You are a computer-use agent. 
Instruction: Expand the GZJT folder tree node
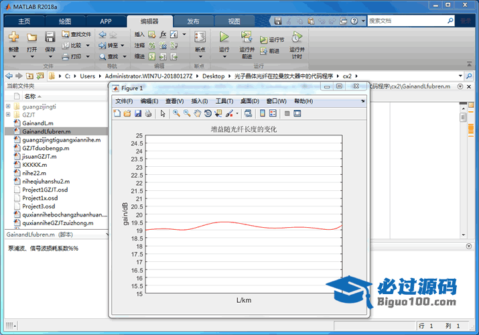point(8,115)
